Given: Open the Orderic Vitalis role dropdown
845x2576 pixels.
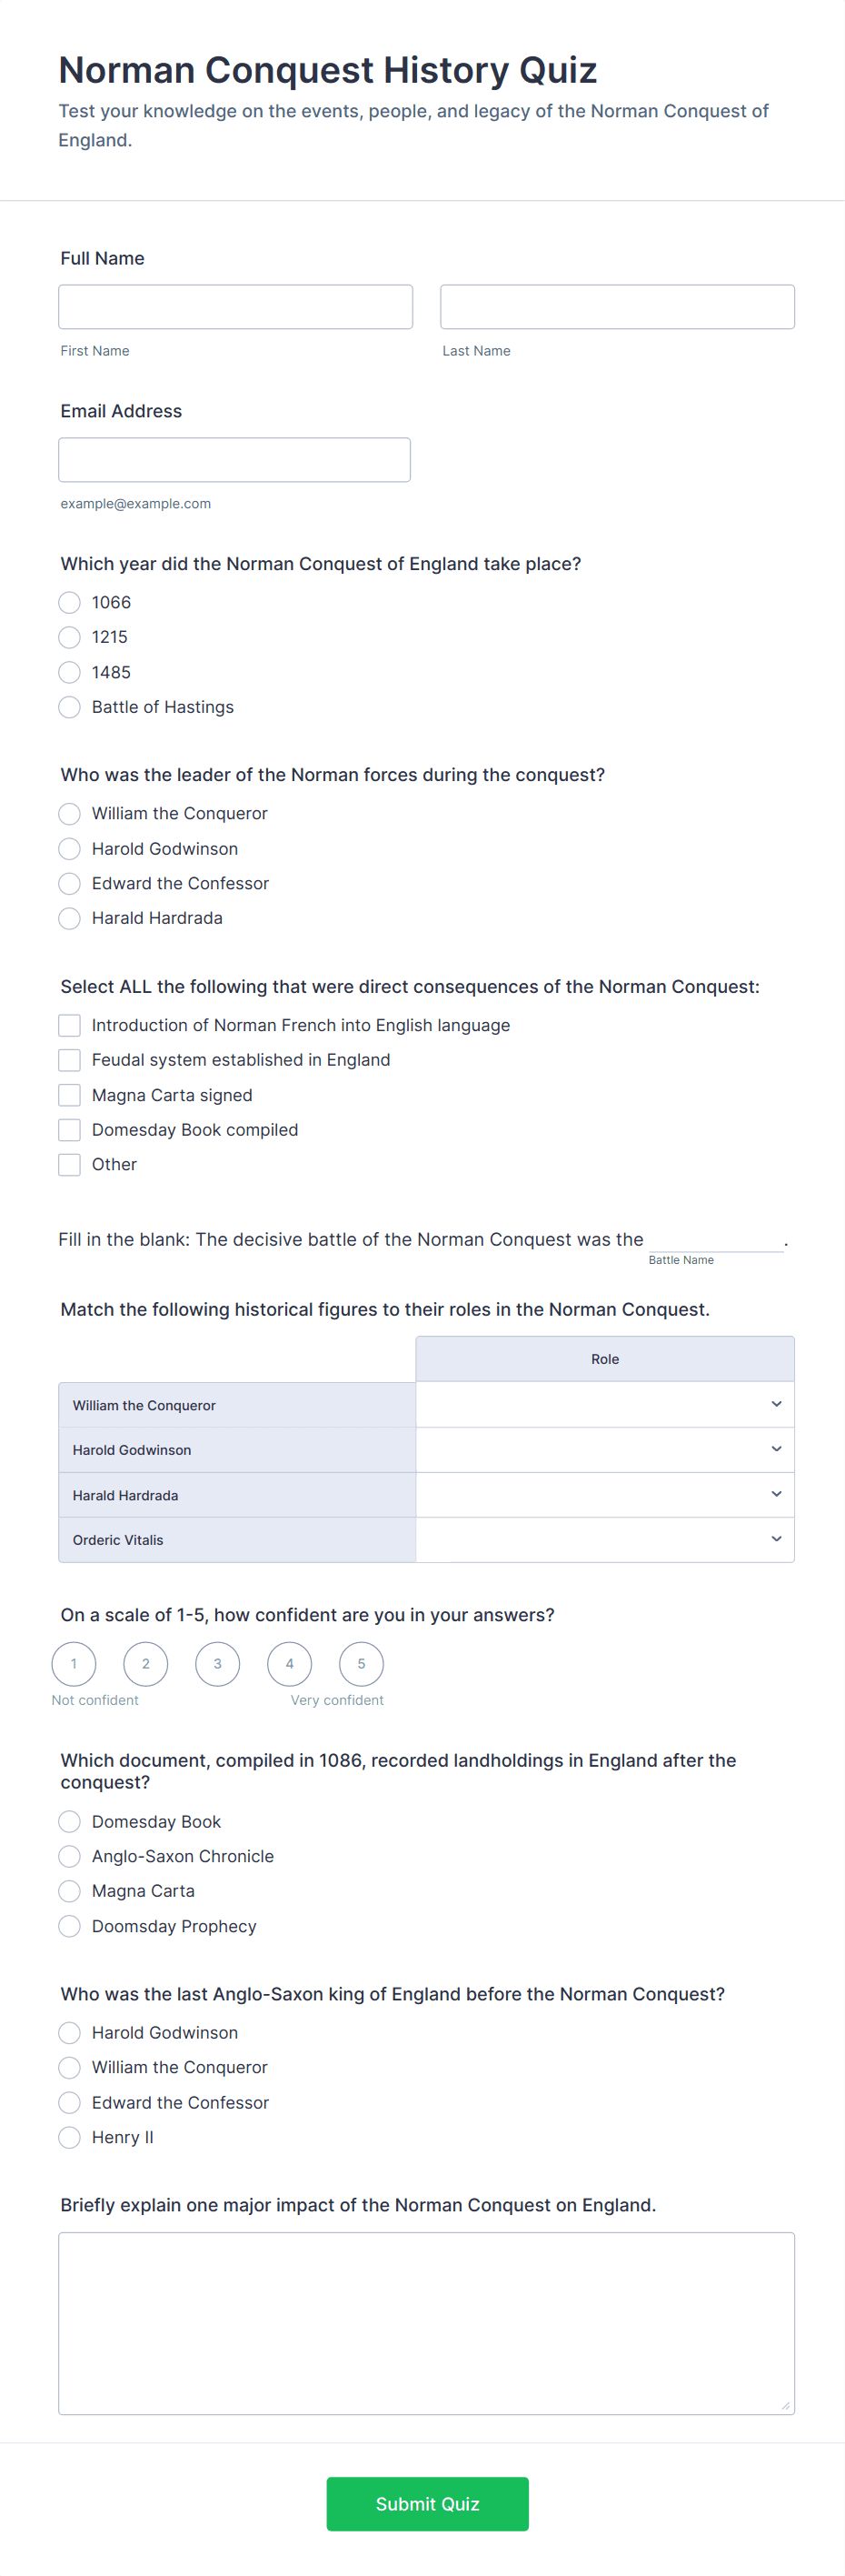Looking at the screenshot, I should 604,1539.
